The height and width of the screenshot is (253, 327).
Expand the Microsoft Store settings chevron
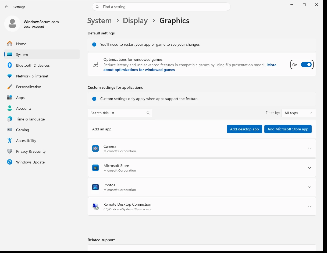(310, 168)
